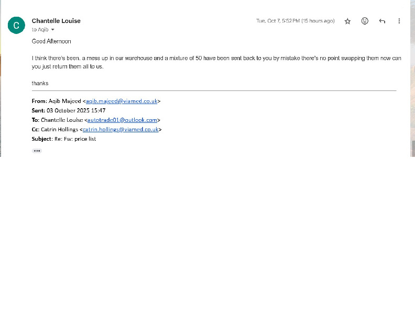This screenshot has height=320, width=415.
Task: Click the "thanks" sign-off text
Action: coord(40,83)
